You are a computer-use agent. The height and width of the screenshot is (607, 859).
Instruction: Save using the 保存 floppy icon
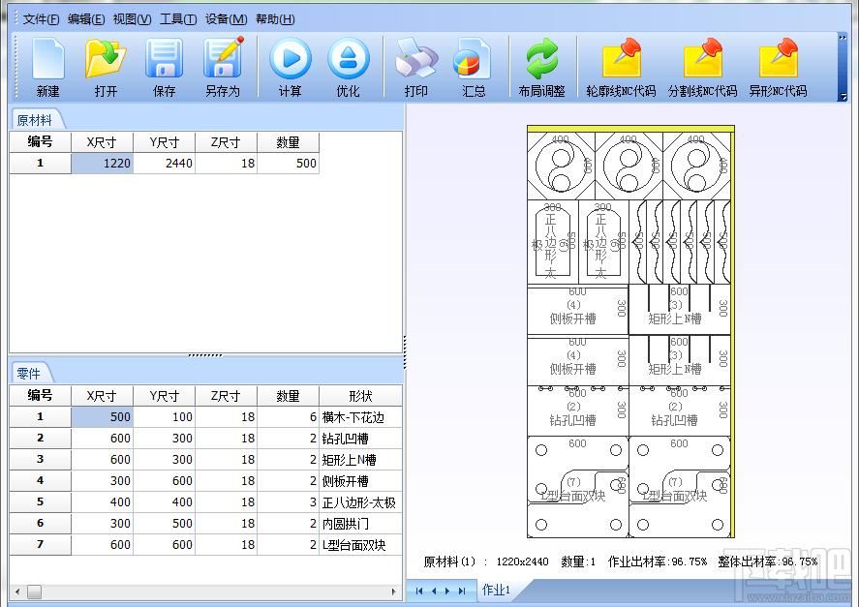pyautogui.click(x=165, y=68)
